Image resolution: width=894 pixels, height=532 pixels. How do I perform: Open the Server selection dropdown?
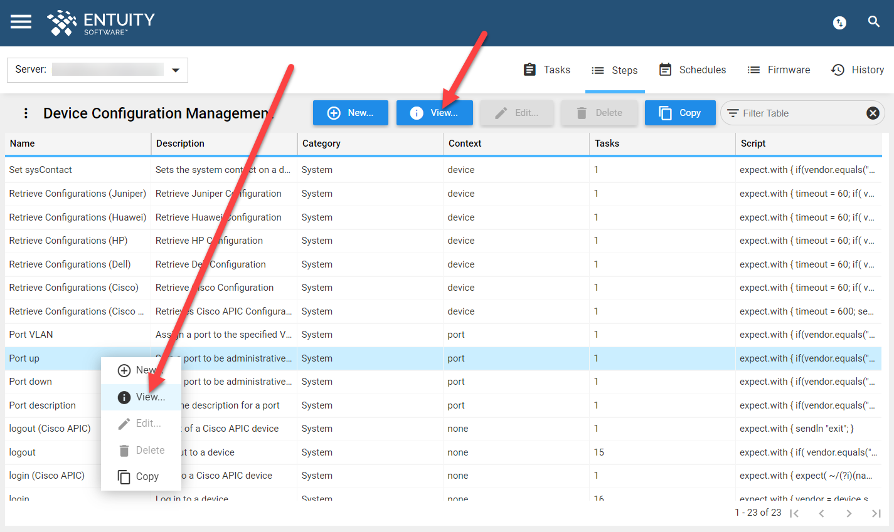point(175,70)
